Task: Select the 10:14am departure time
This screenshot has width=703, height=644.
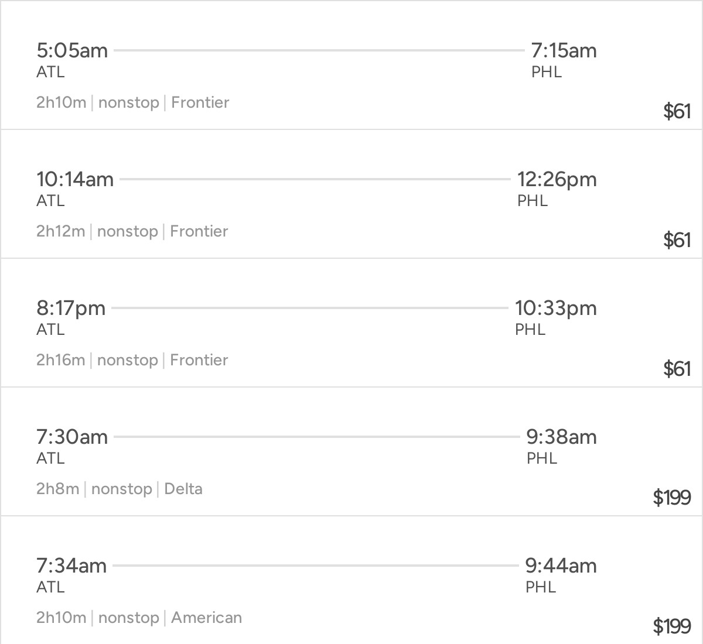Action: click(75, 179)
